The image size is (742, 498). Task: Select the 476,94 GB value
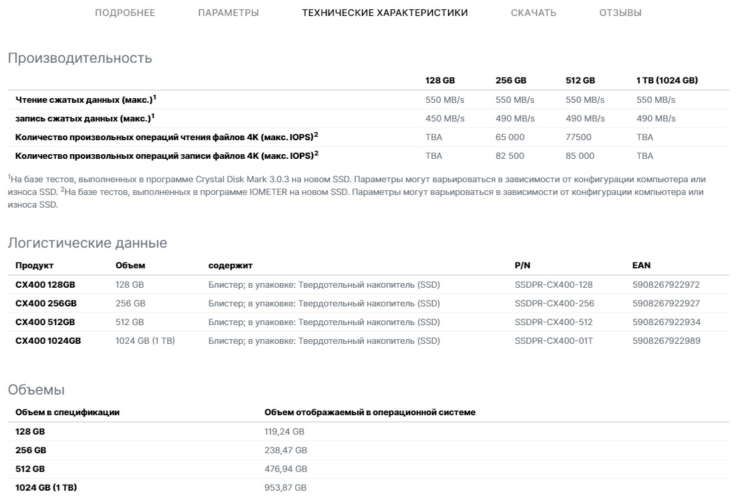point(285,469)
